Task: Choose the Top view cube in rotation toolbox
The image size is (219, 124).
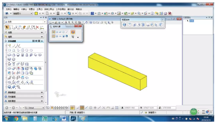Action: (130, 25)
